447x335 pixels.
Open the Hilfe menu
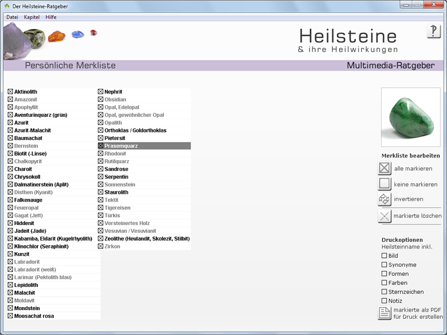(51, 17)
